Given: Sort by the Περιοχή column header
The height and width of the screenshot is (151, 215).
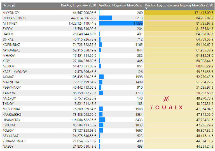Looking at the screenshot, I should coord(9,5).
